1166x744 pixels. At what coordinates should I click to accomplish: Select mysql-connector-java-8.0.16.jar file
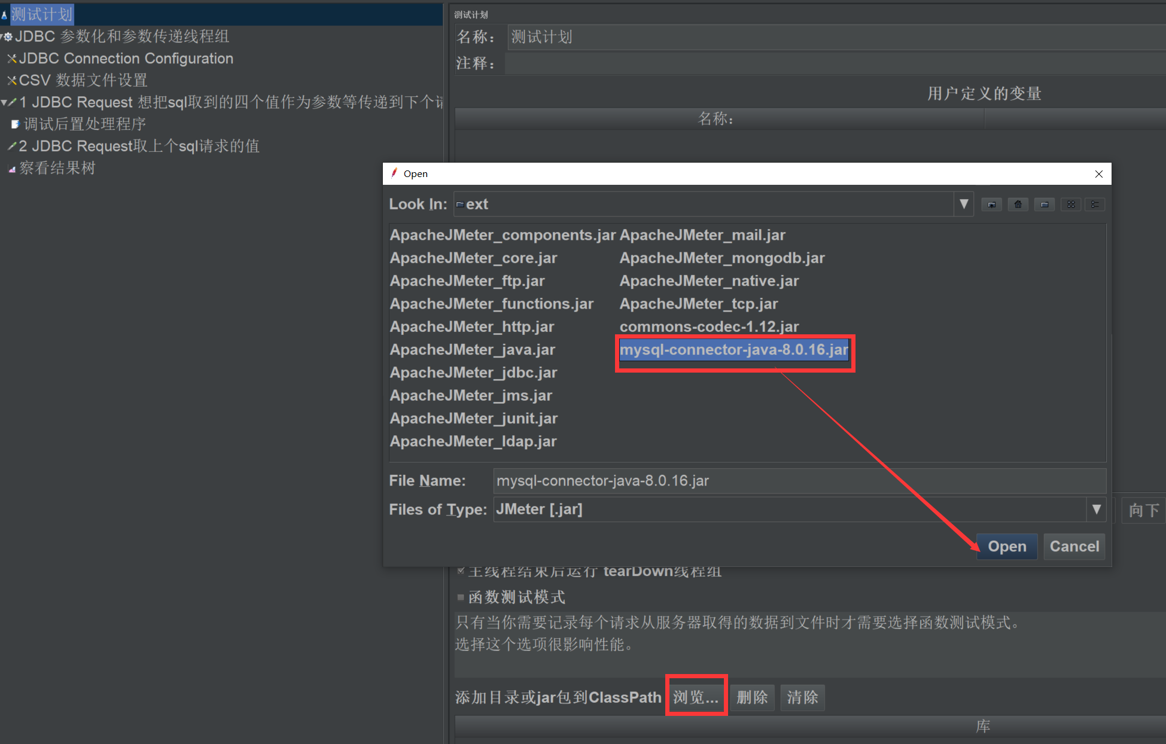[733, 350]
